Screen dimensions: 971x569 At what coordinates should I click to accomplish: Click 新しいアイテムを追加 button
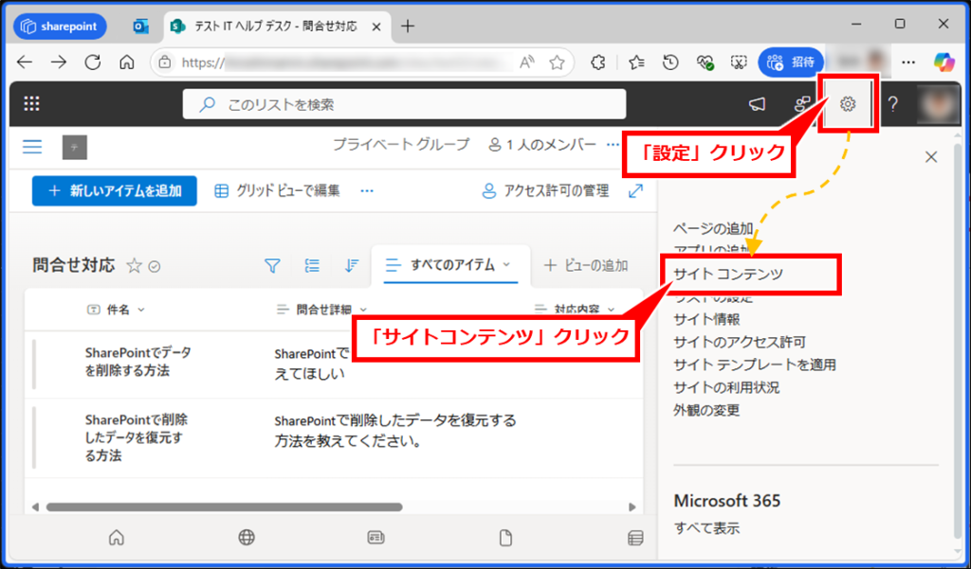point(115,190)
